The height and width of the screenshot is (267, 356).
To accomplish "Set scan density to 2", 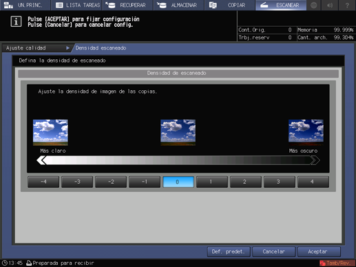I will [x=246, y=182].
